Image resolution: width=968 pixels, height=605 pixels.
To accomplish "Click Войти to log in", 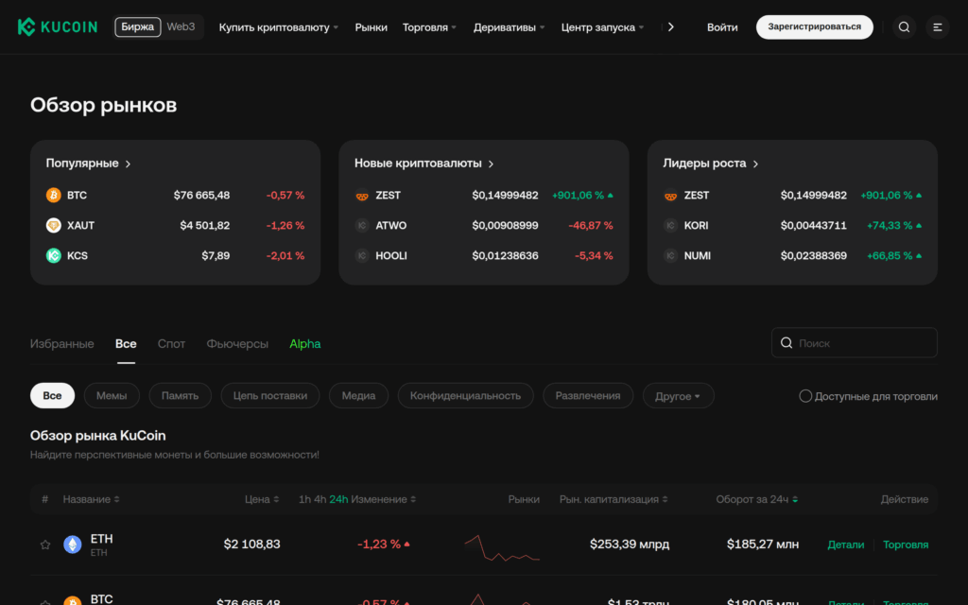I will pyautogui.click(x=722, y=27).
